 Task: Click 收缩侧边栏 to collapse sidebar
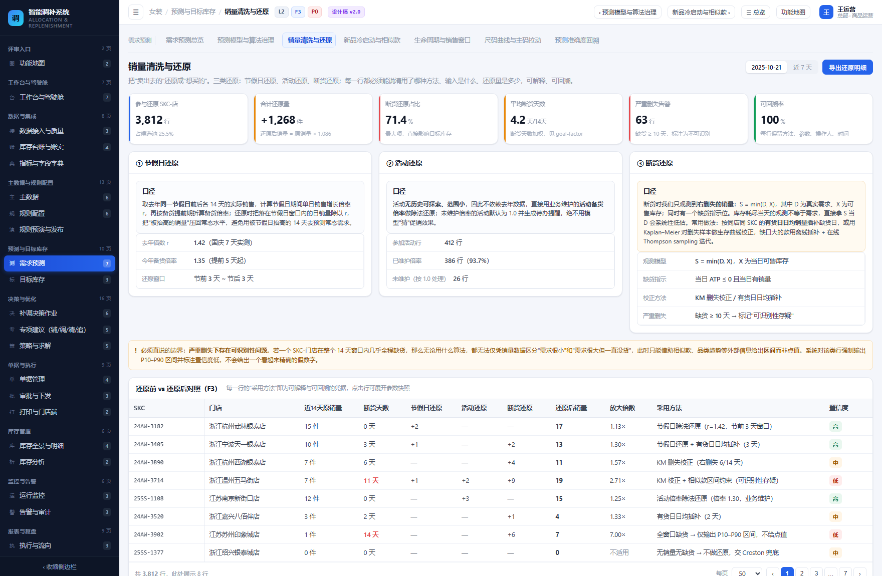click(60, 567)
